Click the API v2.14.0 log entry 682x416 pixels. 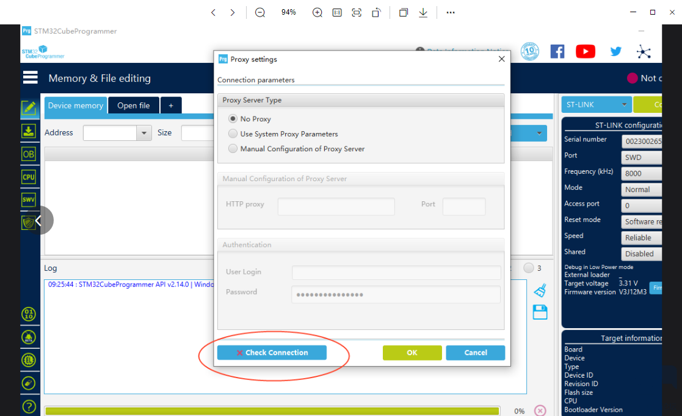pyautogui.click(x=131, y=284)
